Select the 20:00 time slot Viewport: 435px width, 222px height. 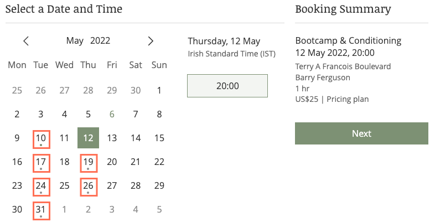tap(227, 86)
